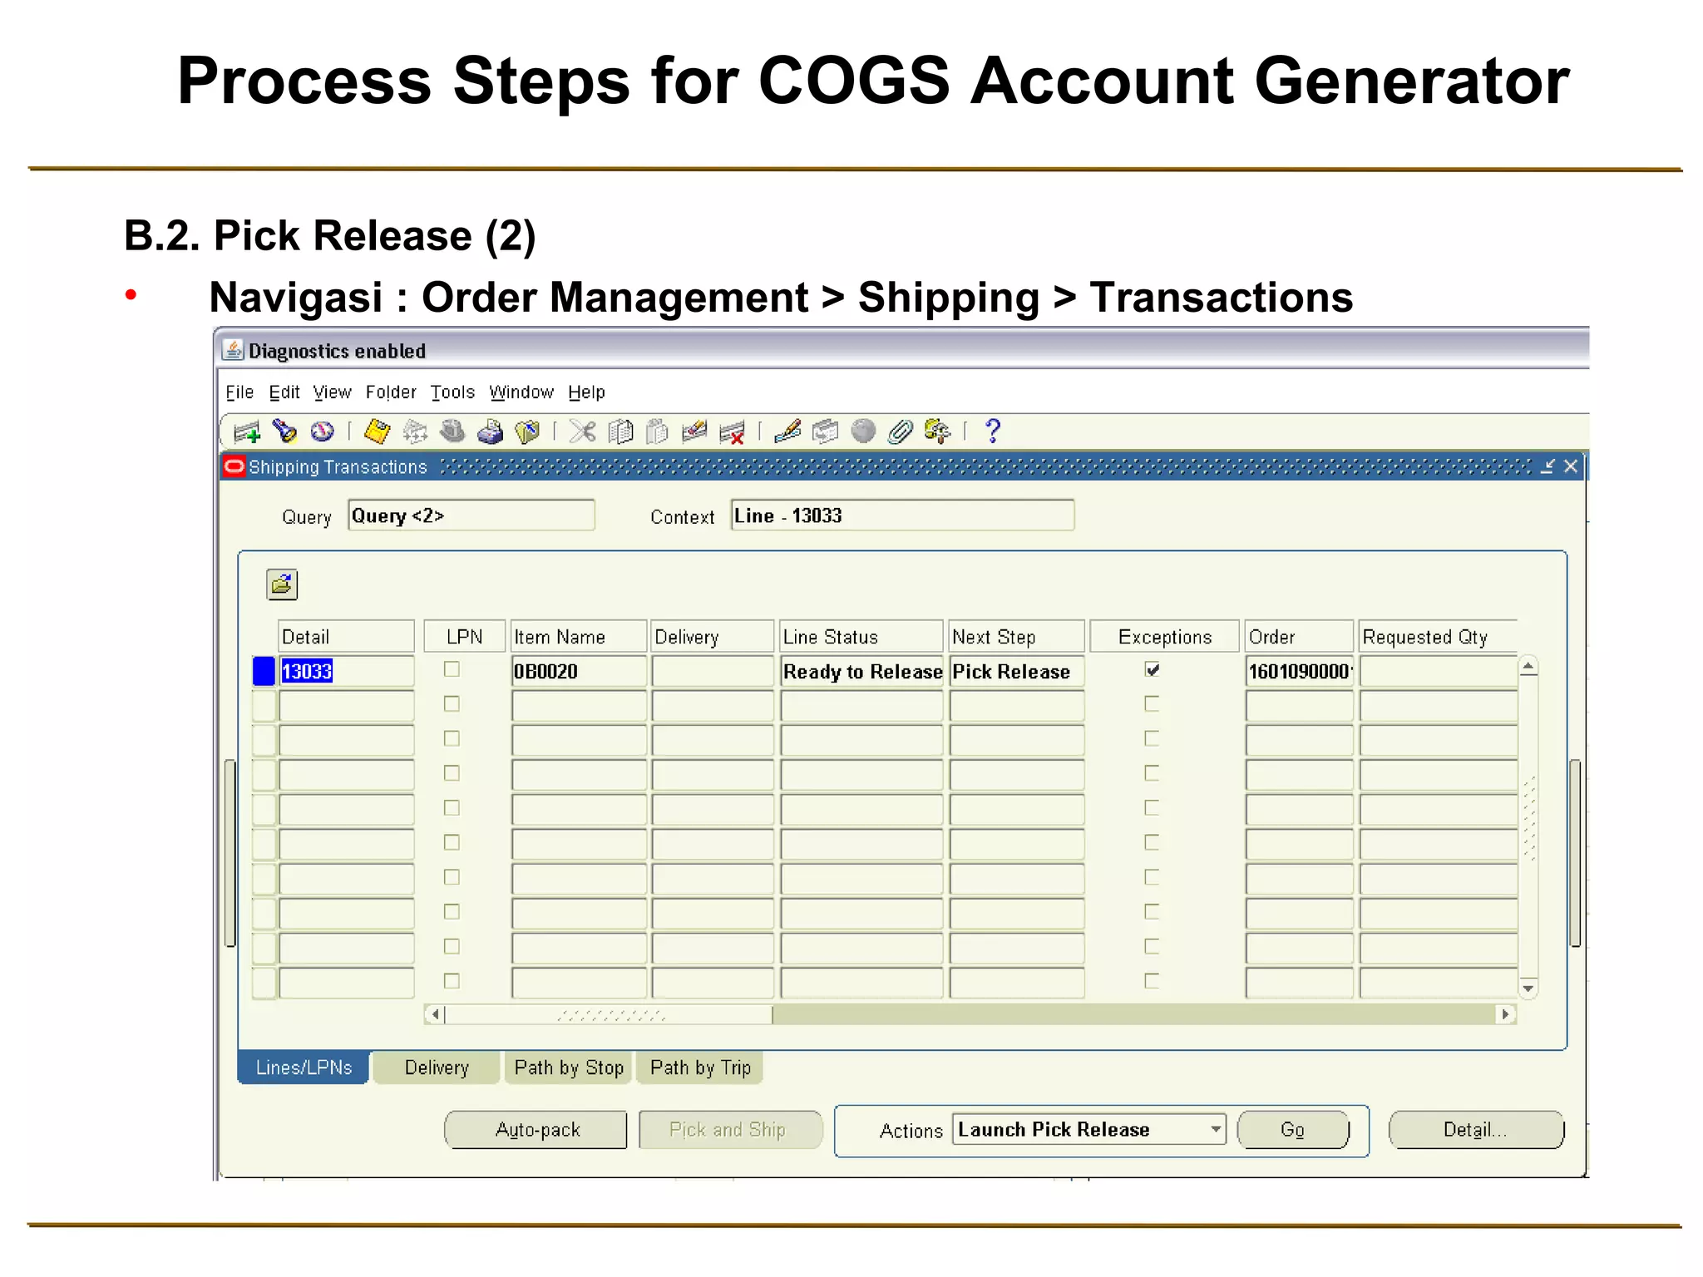
Task: Click the Clear Record eraser icon
Action: (694, 431)
